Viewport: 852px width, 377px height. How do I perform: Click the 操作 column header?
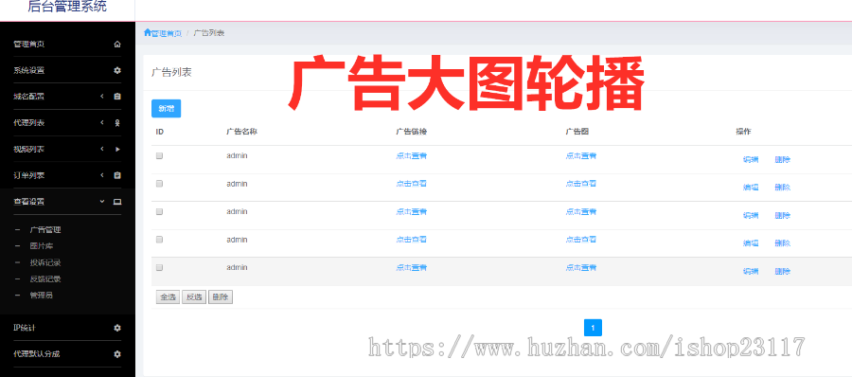tap(743, 132)
